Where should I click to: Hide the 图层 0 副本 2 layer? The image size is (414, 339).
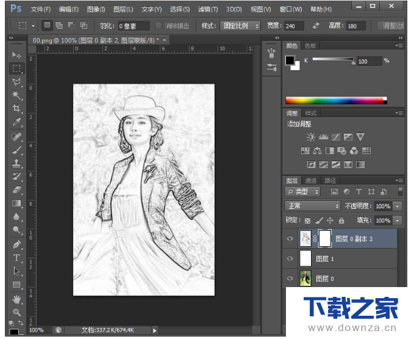coord(290,238)
